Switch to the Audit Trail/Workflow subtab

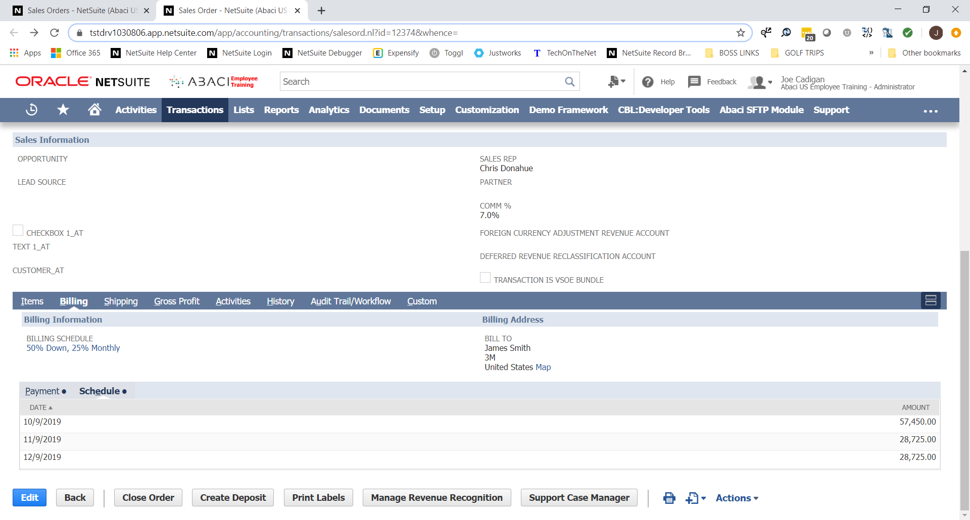tap(351, 301)
